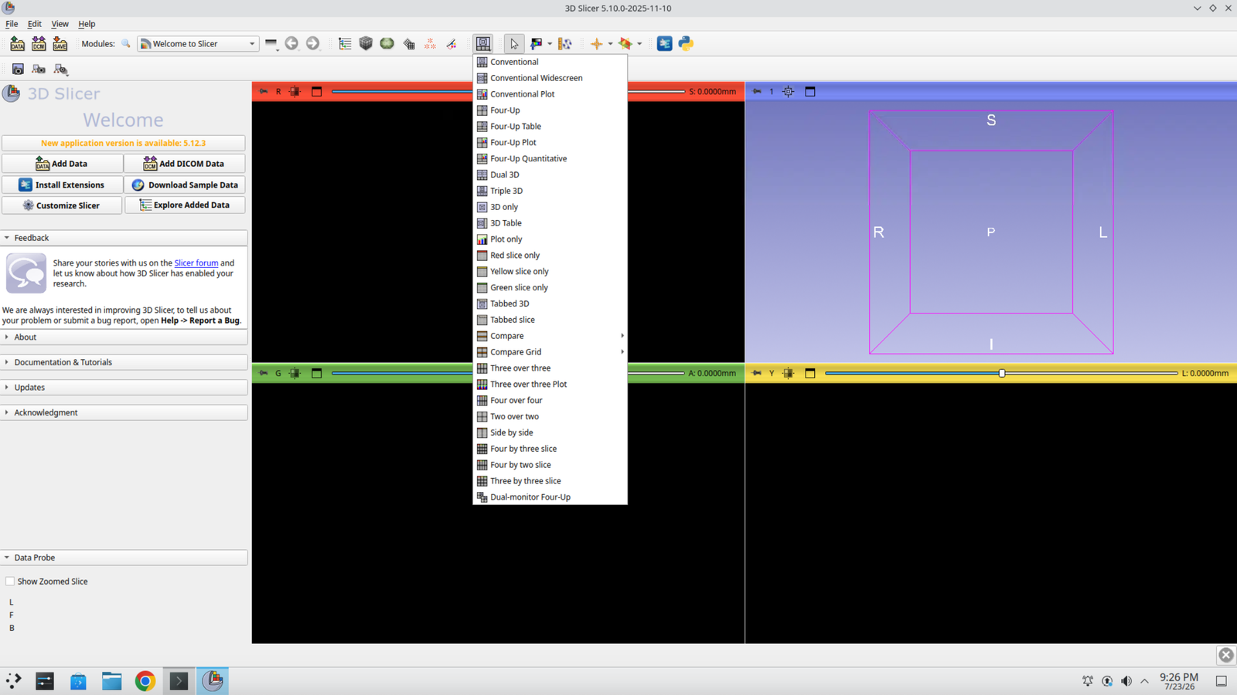Click the Extensions Manager toolbar icon
This screenshot has width=1237, height=695.
664,44
